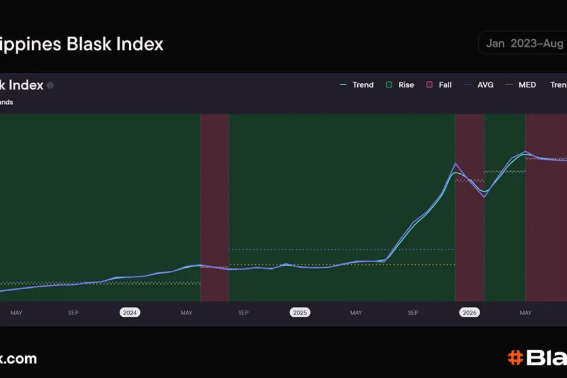This screenshot has width=567, height=378.
Task: Click the SEP axis label before 2024
Action: click(x=73, y=312)
